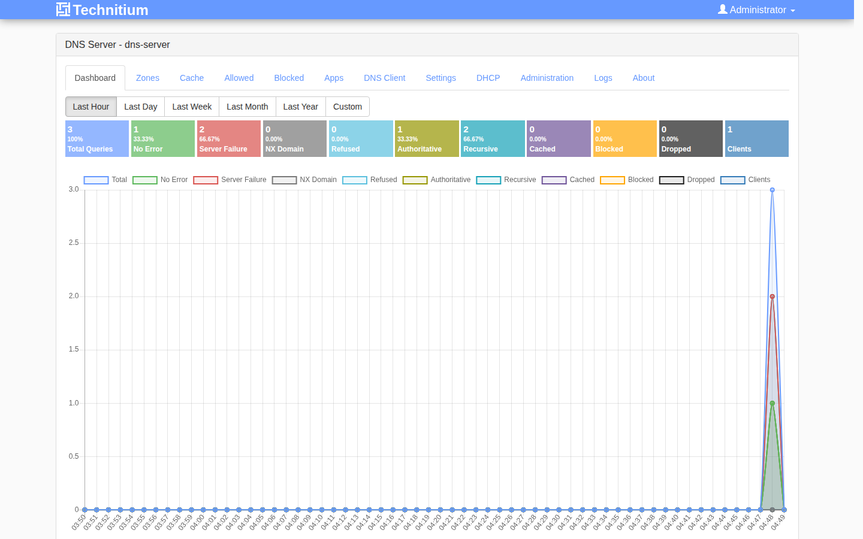Switch to the DHCP tab
Screen dimensions: 863x539
[x=488, y=78]
